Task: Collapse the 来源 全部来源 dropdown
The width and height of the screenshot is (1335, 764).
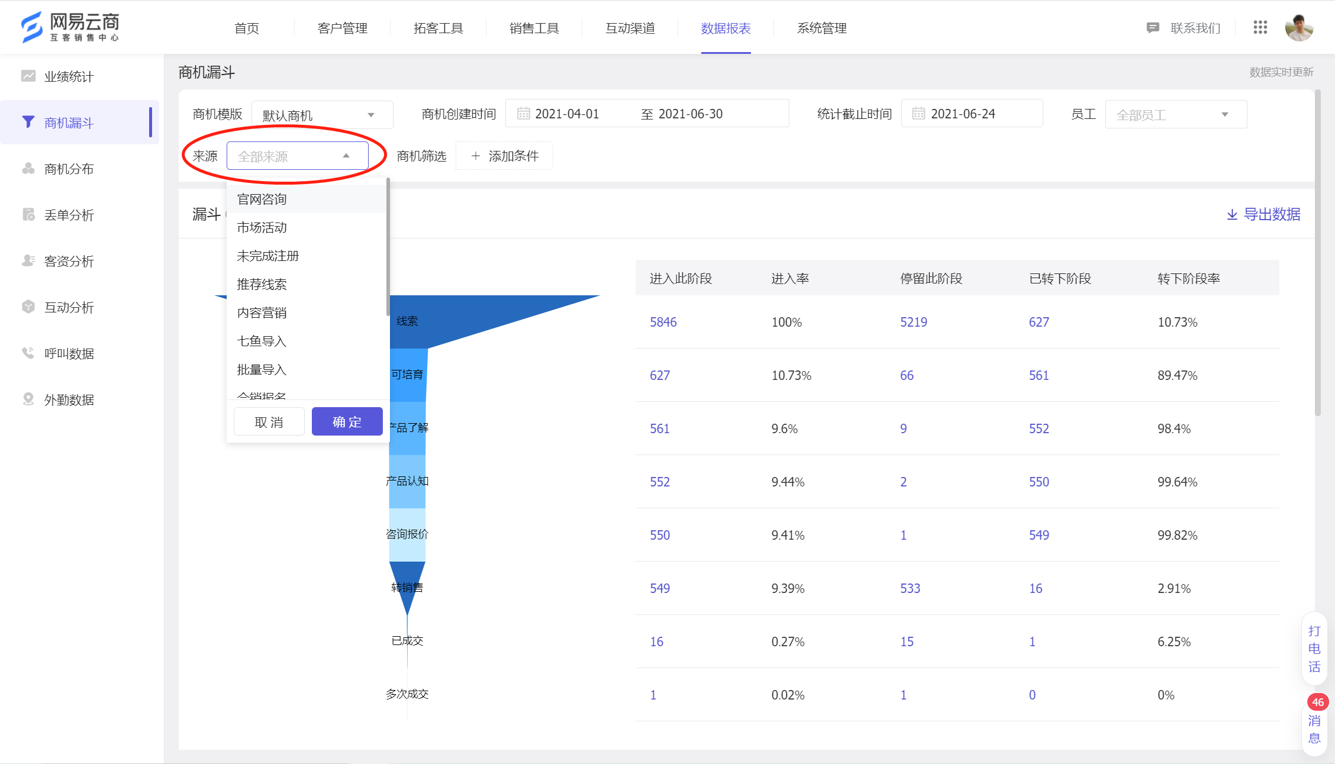Action: [298, 156]
